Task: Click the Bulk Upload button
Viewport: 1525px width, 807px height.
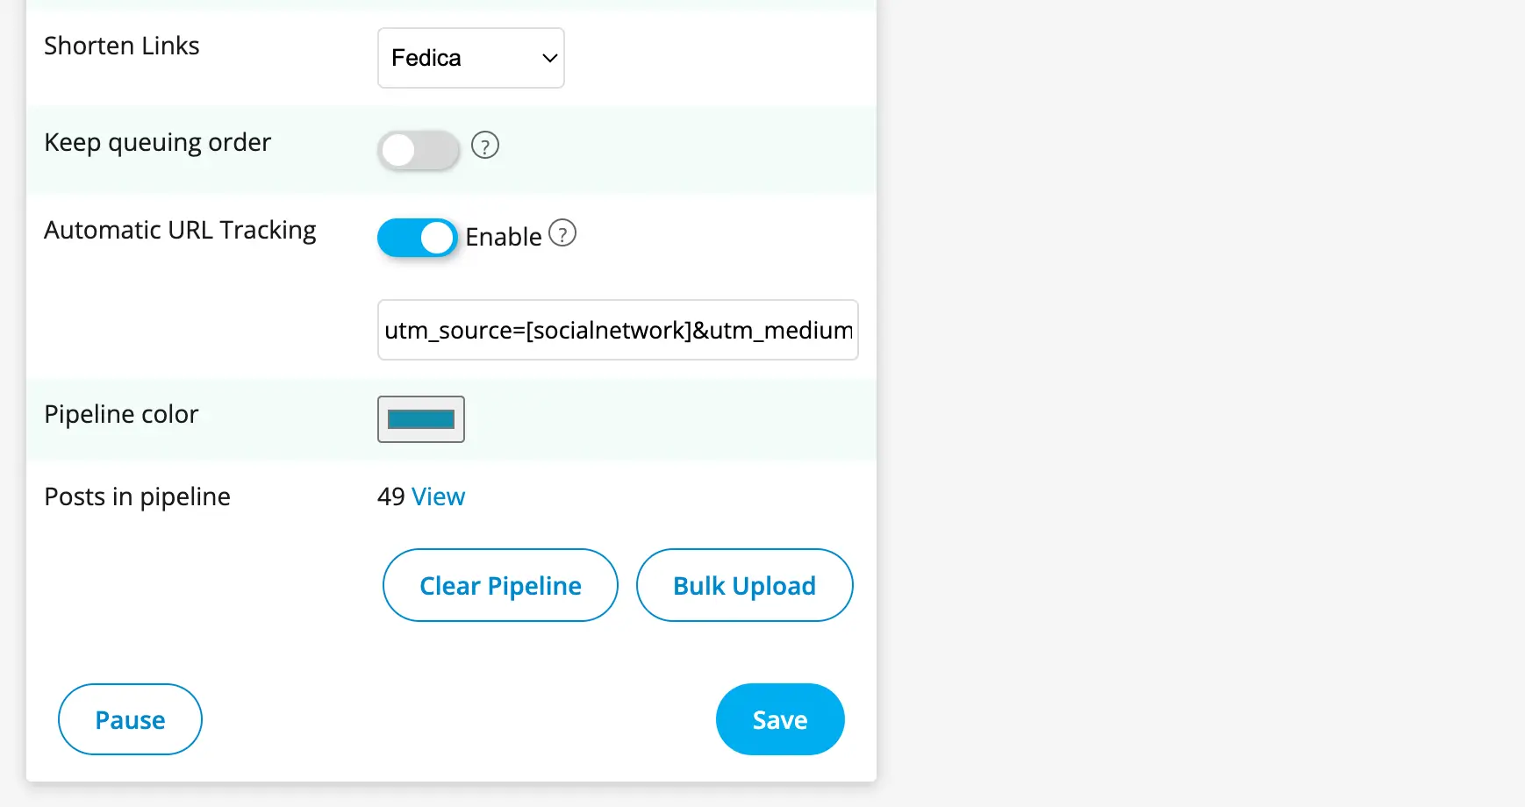Action: pos(744,585)
